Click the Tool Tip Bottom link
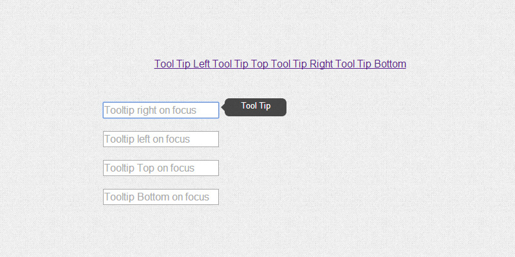This screenshot has width=515, height=257. [x=371, y=64]
